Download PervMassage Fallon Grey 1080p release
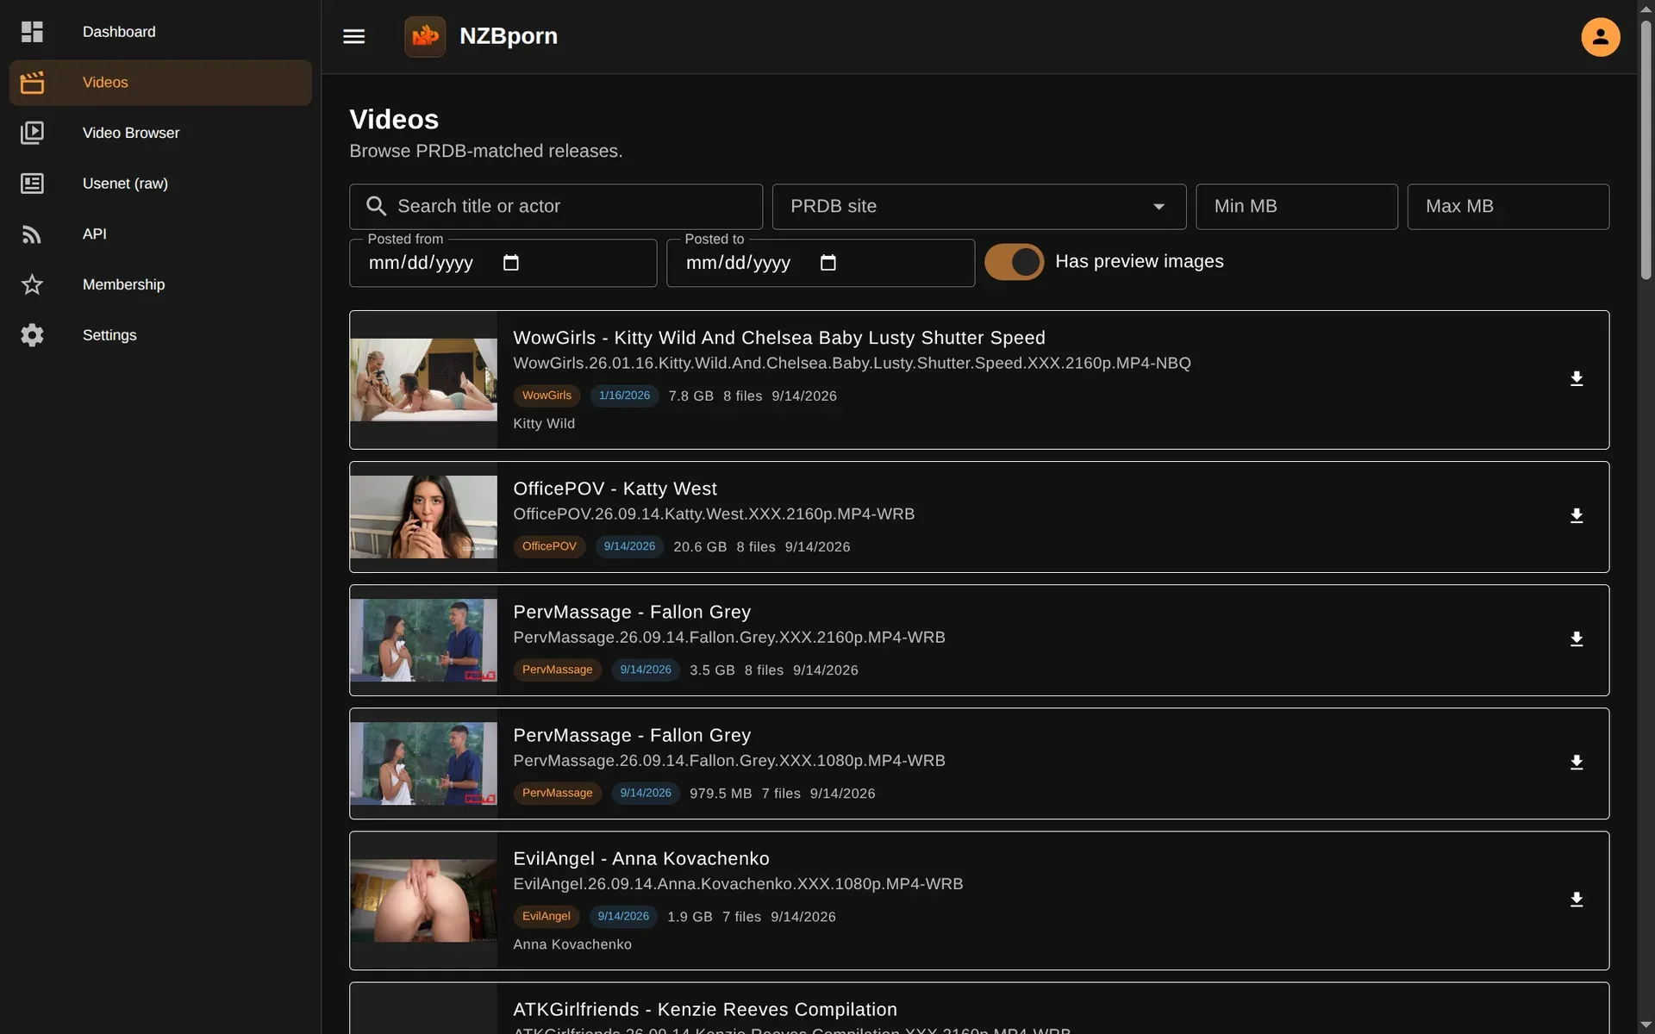Viewport: 1655px width, 1034px height. click(x=1577, y=763)
